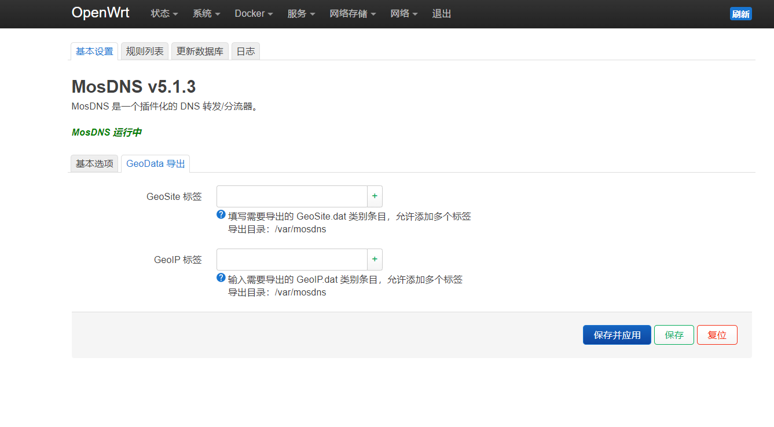Open the 网络存储 menu

point(353,14)
